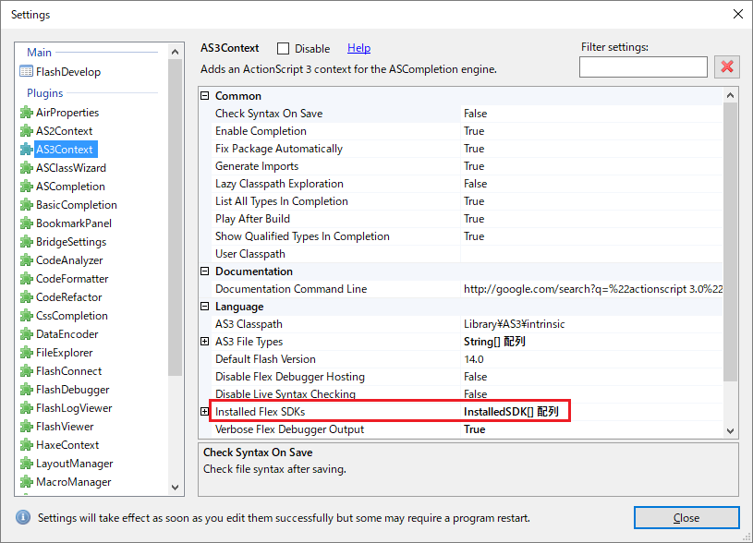Image resolution: width=753 pixels, height=543 pixels.
Task: Select the ASCompletion plugin label
Action: point(70,187)
